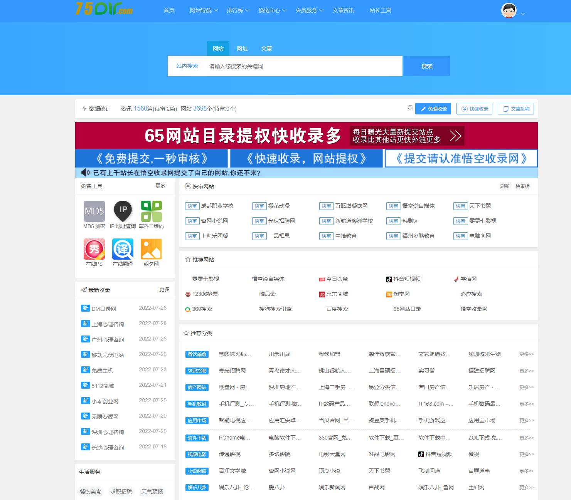Click the star icon beside 推荐网站

pyautogui.click(x=188, y=260)
